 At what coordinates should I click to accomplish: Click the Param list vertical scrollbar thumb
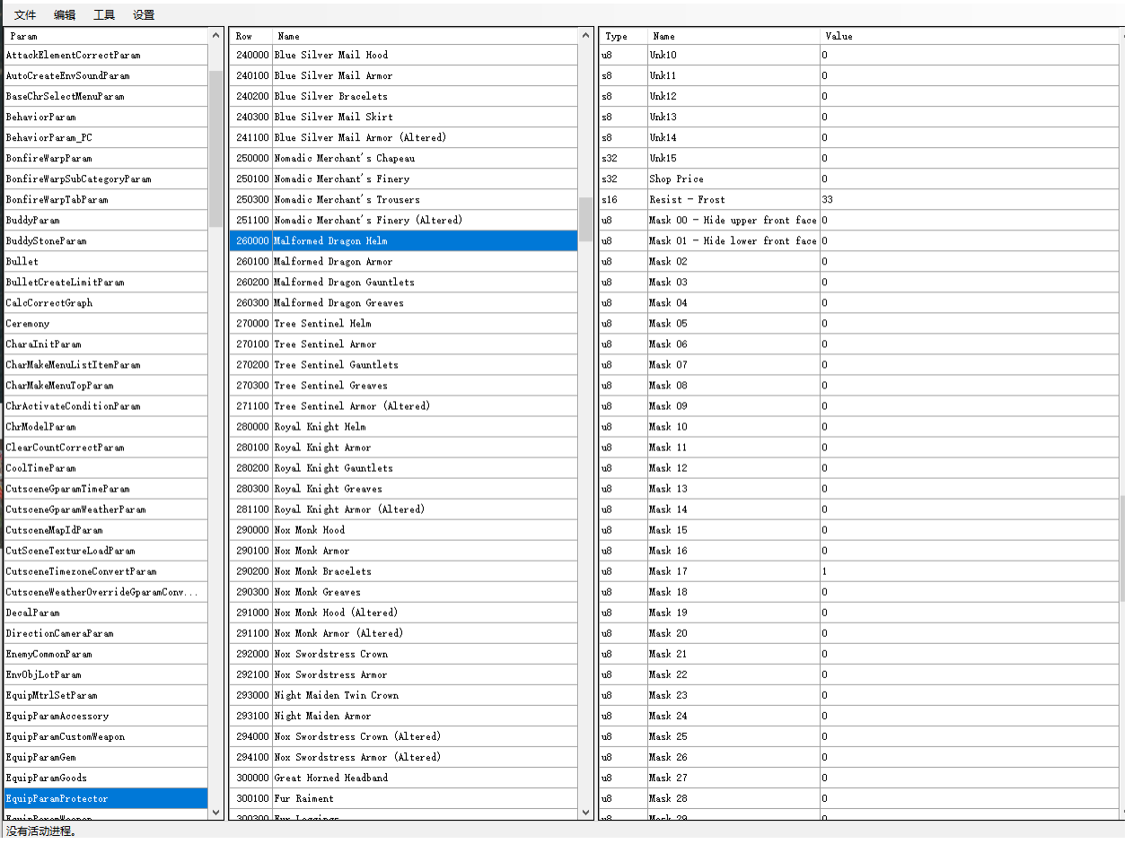215,148
